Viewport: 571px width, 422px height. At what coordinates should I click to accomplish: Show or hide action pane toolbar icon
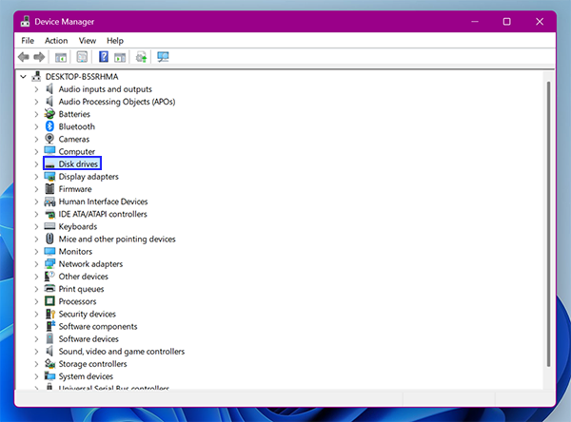[x=120, y=57]
